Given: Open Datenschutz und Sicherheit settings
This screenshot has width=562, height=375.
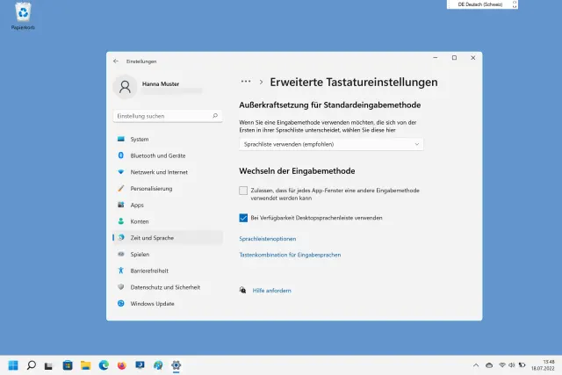Looking at the screenshot, I should pyautogui.click(x=168, y=287).
